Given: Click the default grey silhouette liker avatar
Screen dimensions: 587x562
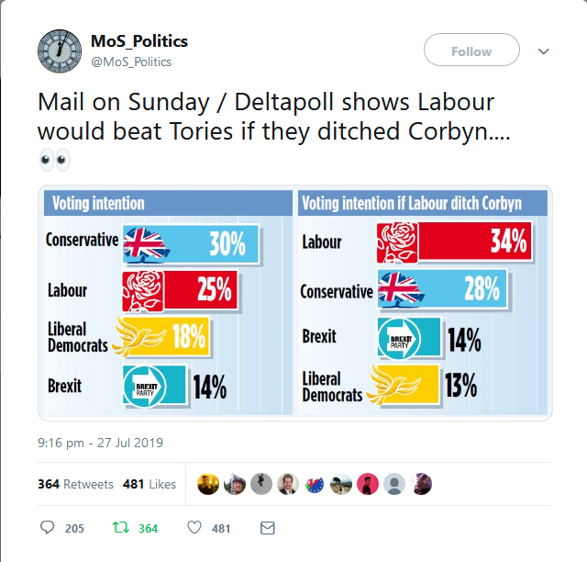Looking at the screenshot, I should coord(394,484).
